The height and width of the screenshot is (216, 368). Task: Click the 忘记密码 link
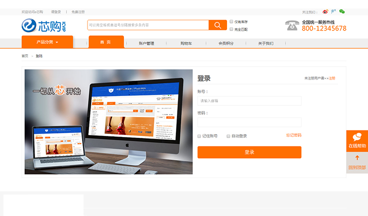tap(293, 135)
